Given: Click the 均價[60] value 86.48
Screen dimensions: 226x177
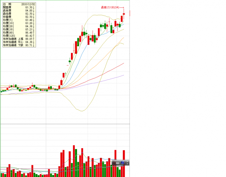Looking at the screenshot, I should (x=30, y=33).
